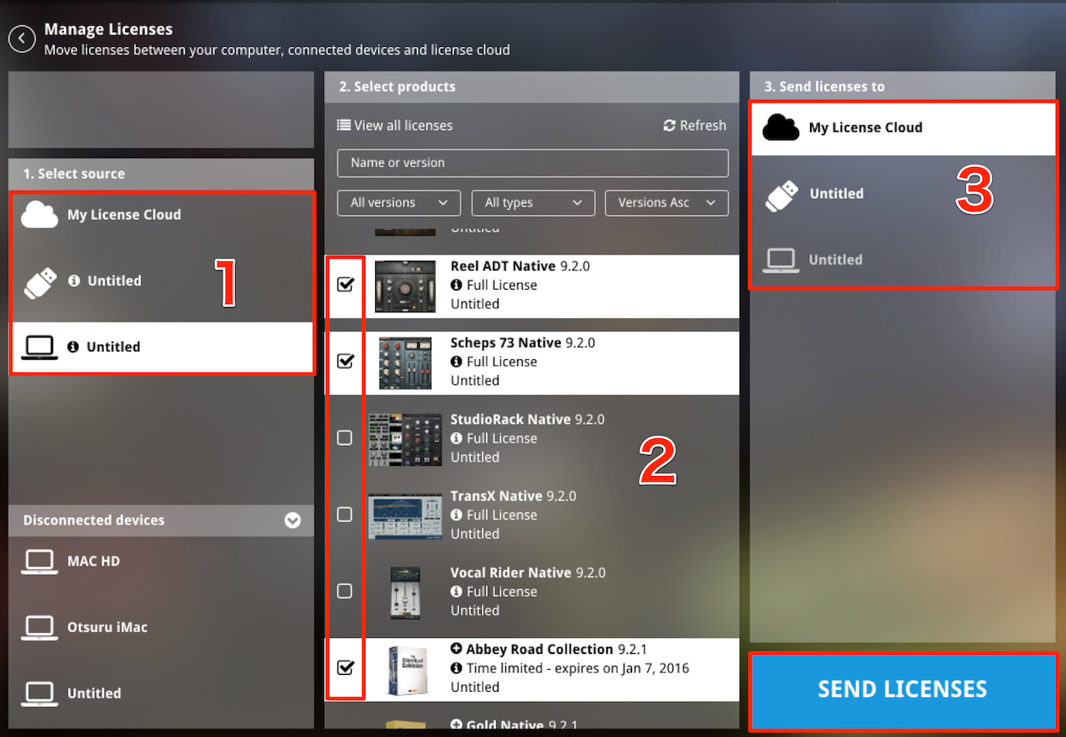Select Untitled disconnected device name
Screen dimensions: 1066x737
pyautogui.click(x=94, y=693)
